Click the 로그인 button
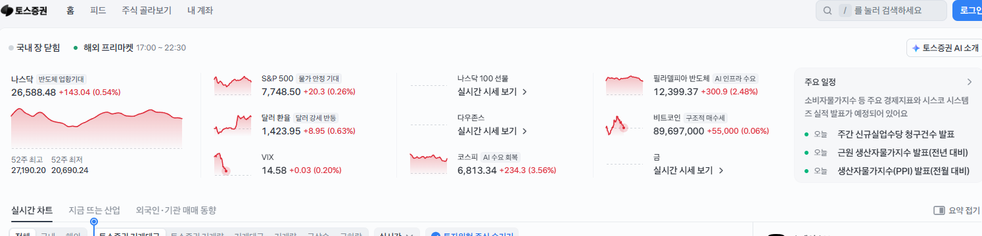The image size is (982, 236). (967, 10)
